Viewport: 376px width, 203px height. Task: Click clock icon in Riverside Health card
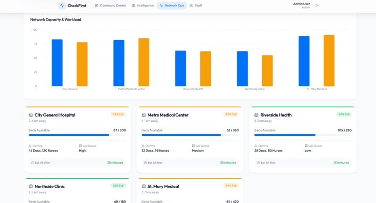pyautogui.click(x=258, y=163)
